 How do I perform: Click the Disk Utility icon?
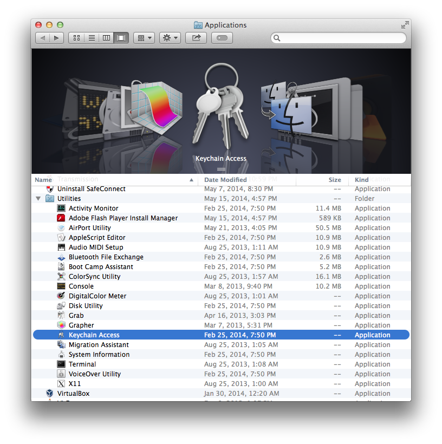[x=61, y=306]
